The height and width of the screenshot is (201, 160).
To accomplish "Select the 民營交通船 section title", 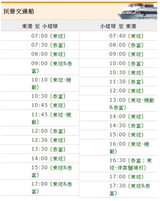I will [19, 12].
